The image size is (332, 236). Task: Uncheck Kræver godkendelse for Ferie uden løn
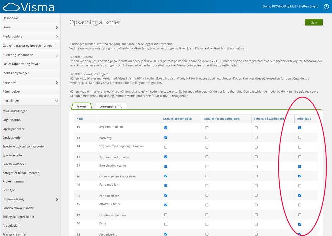166,195
